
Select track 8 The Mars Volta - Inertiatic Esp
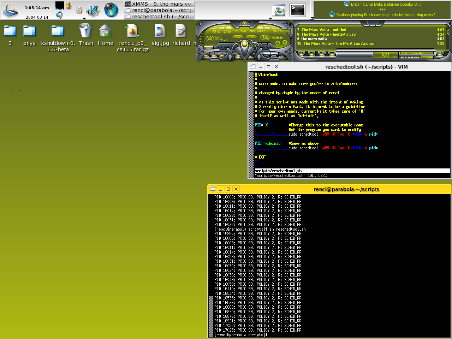click(370, 35)
